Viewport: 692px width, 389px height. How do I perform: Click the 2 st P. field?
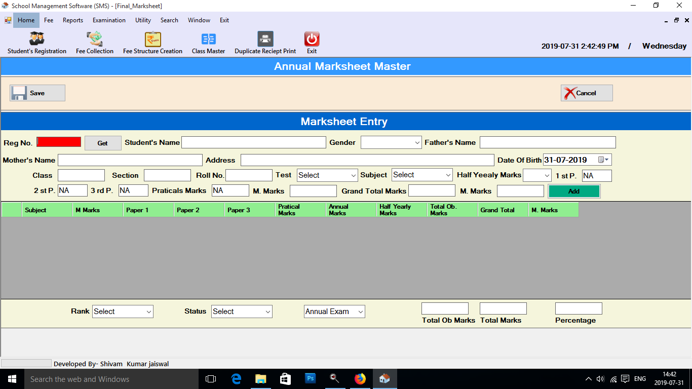click(72, 190)
